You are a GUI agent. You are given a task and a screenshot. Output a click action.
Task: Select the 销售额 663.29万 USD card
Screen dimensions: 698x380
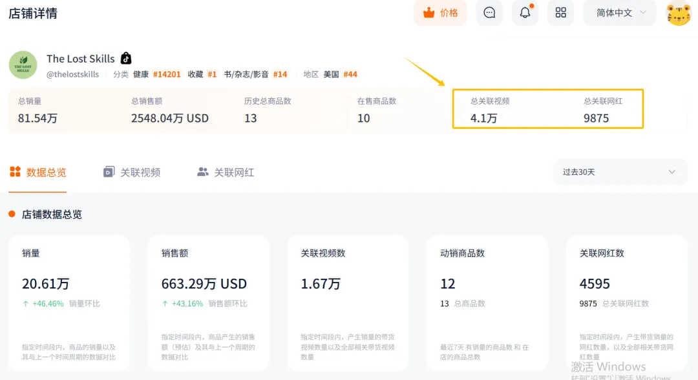pyautogui.click(x=208, y=303)
